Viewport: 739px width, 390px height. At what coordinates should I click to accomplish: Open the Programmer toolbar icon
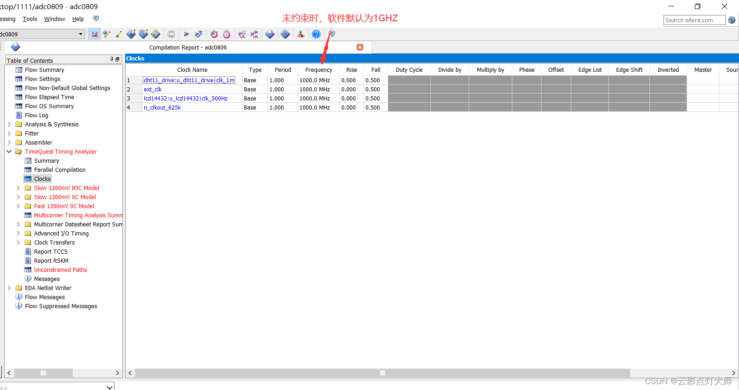285,34
